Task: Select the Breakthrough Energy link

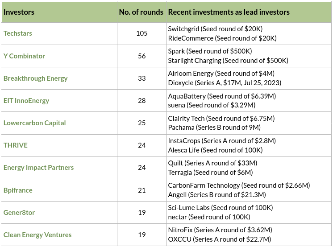Action: 35,78
